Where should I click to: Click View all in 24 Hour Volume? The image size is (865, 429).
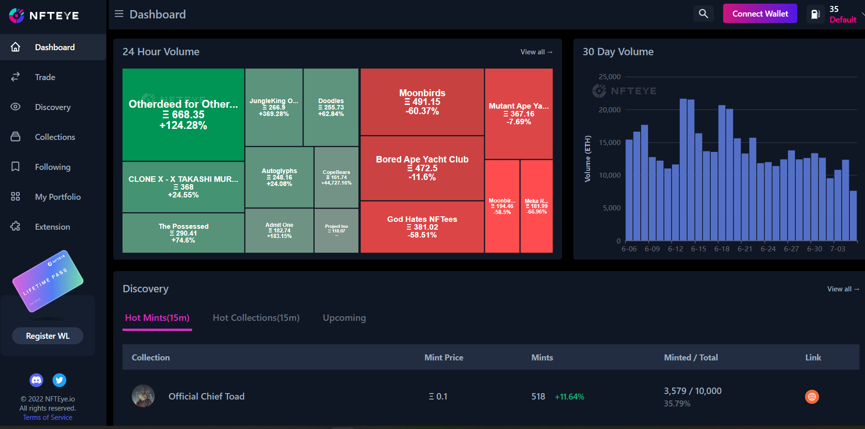tap(537, 52)
